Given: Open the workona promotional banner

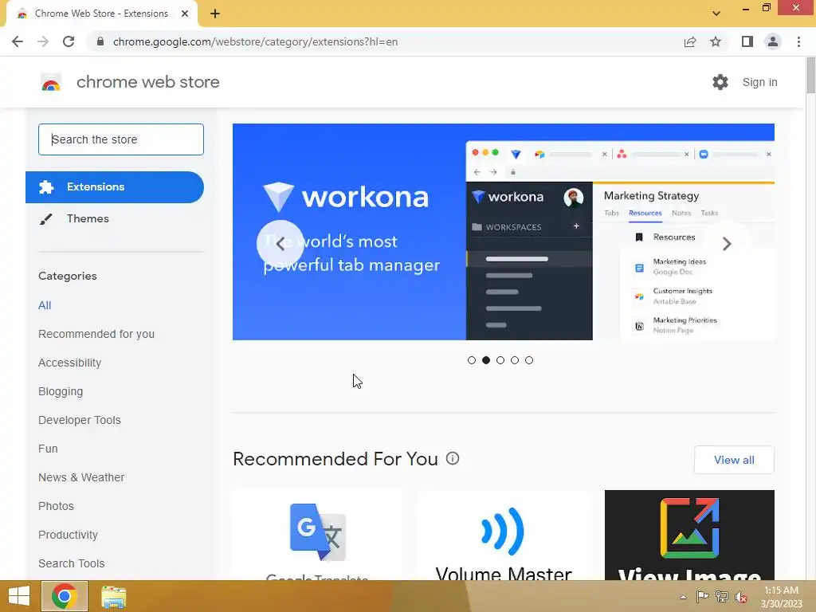Looking at the screenshot, I should (x=504, y=232).
